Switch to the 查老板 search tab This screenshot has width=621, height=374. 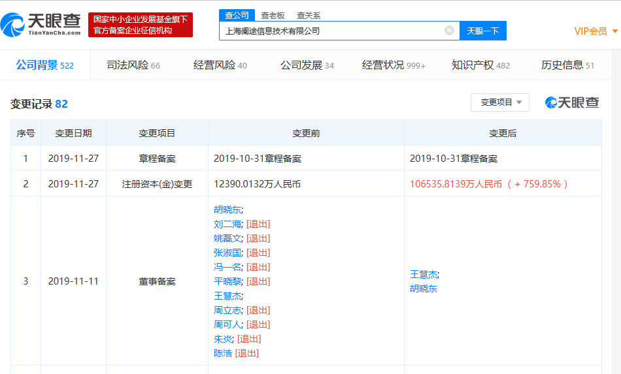tap(273, 16)
